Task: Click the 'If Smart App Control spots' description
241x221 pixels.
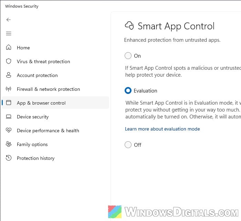Action: [x=183, y=71]
